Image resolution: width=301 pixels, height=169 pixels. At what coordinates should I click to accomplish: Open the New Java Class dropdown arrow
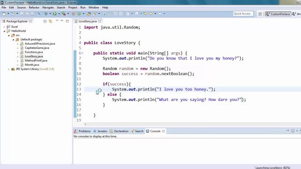83,14
